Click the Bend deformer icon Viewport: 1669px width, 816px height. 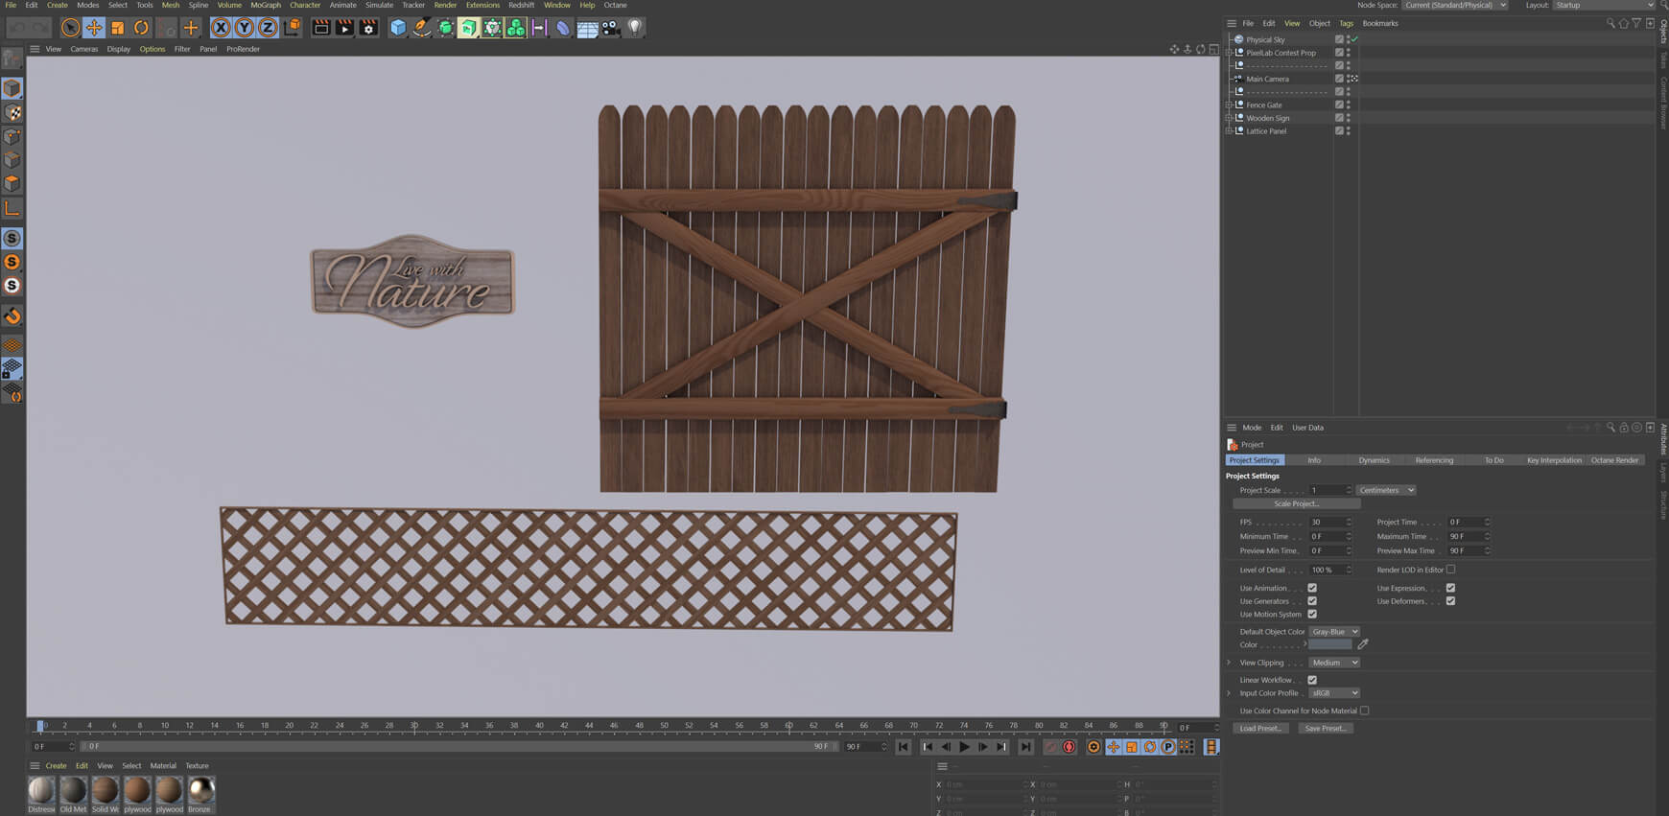point(563,28)
